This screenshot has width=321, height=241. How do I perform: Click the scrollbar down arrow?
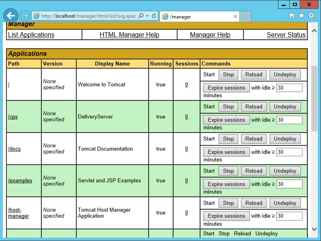pyautogui.click(x=314, y=229)
